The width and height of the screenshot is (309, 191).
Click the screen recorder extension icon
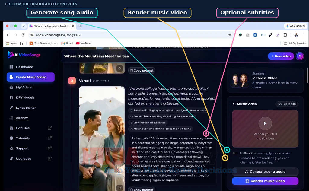coord(263,35)
